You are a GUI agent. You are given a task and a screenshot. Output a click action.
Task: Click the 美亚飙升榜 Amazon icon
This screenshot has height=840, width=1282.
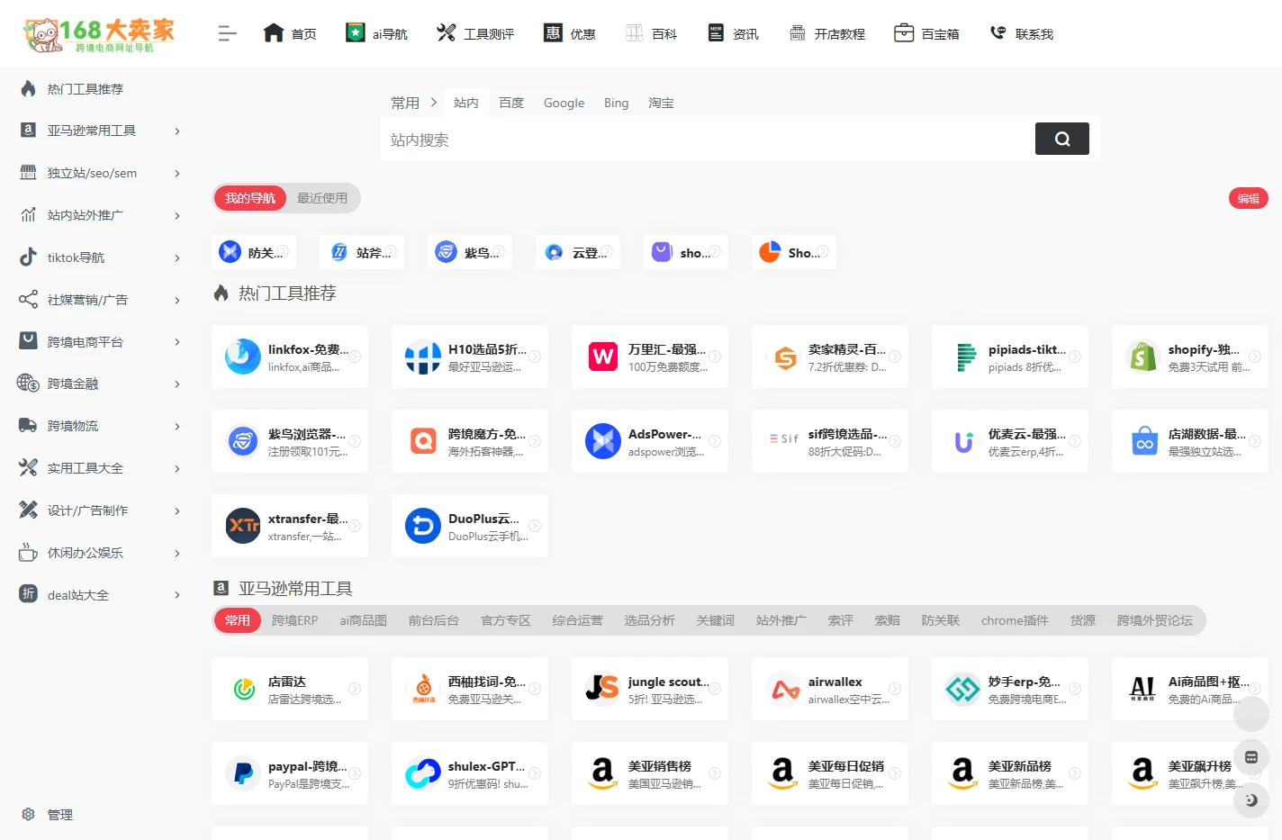[x=1143, y=773]
